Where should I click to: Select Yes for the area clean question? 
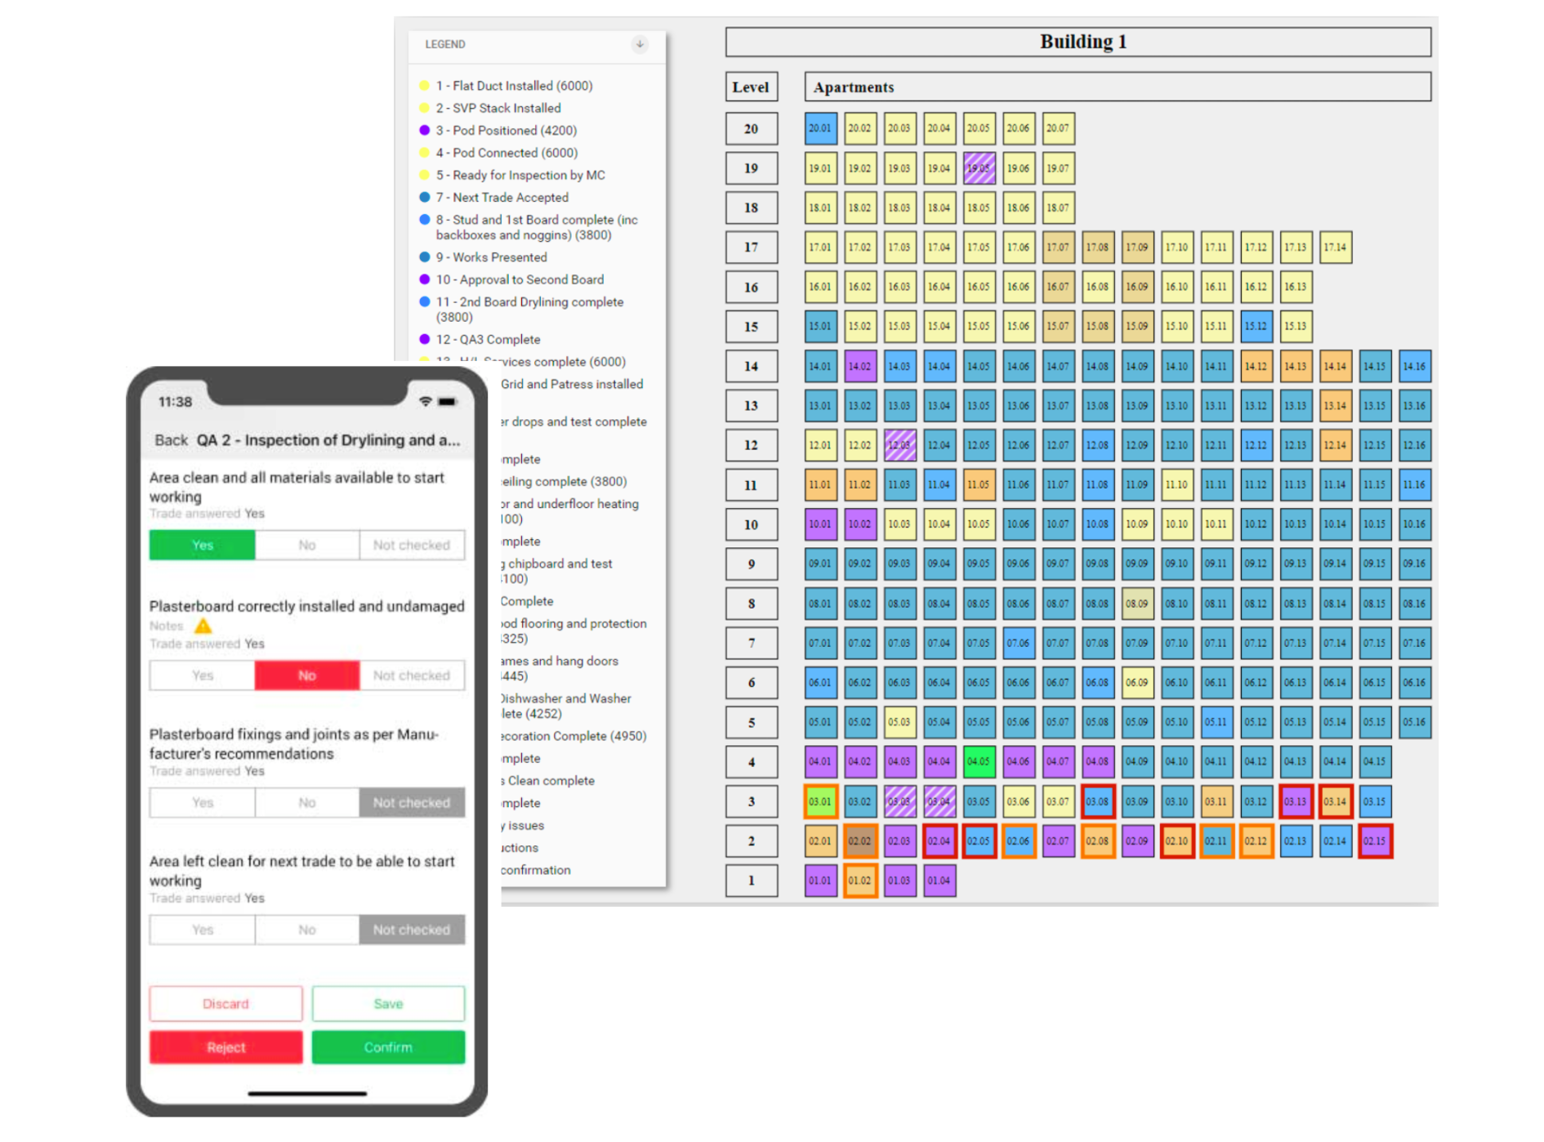pyautogui.click(x=201, y=545)
